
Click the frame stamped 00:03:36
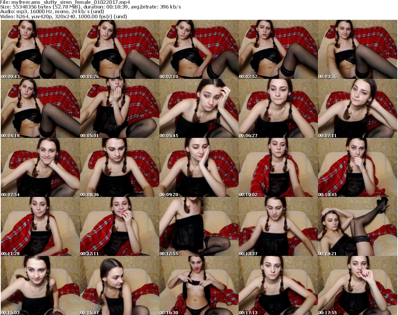click(358, 49)
